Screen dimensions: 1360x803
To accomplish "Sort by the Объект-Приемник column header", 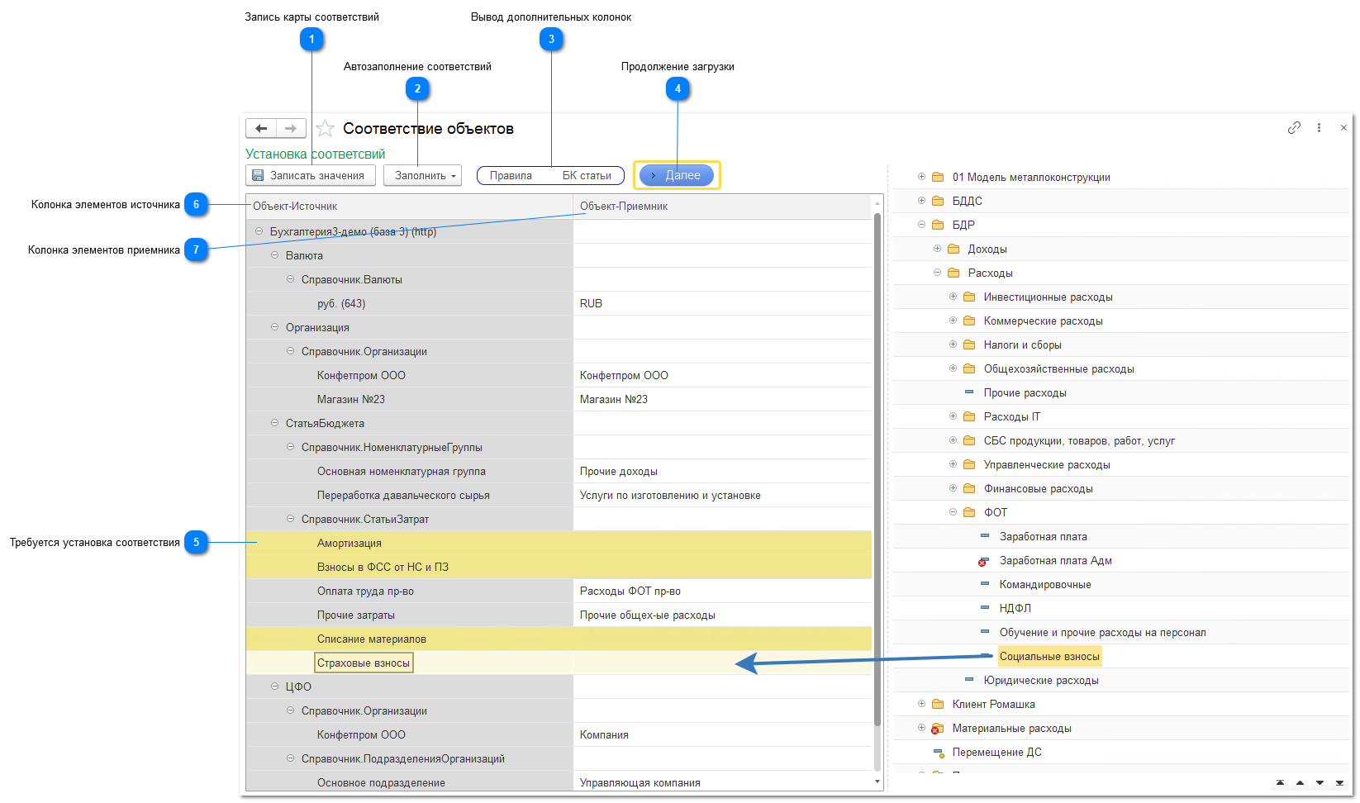I will click(722, 207).
